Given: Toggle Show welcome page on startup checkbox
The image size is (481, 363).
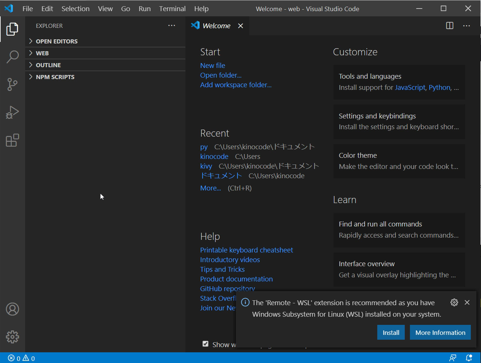Looking at the screenshot, I should (x=205, y=344).
